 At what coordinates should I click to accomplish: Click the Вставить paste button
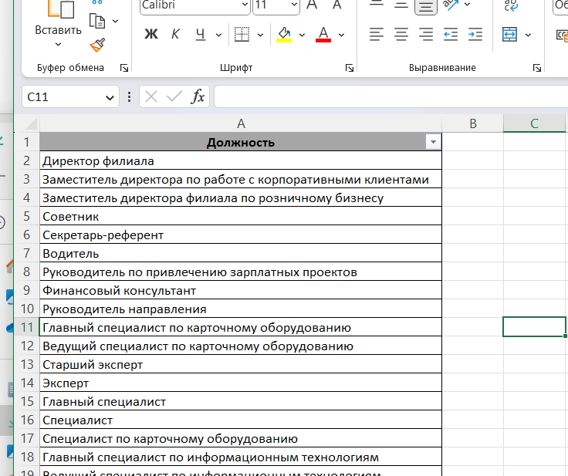(59, 18)
